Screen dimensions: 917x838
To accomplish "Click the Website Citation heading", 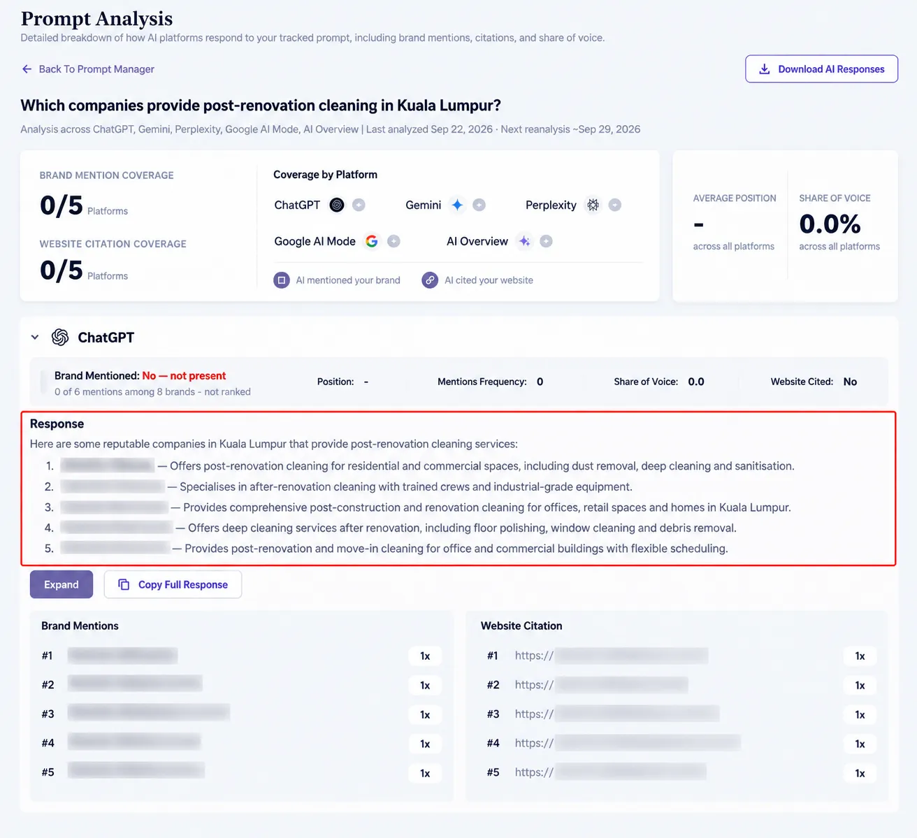I will 521,626.
